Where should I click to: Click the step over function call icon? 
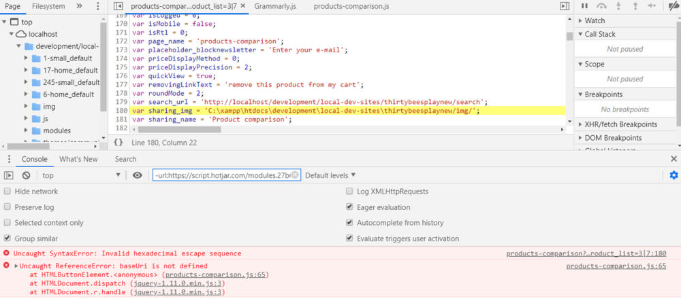[601, 6]
